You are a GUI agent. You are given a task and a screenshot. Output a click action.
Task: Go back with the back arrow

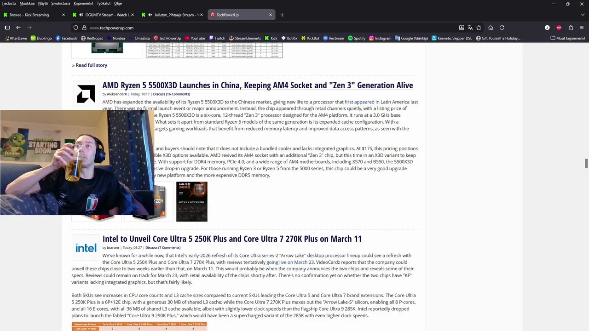(x=18, y=28)
